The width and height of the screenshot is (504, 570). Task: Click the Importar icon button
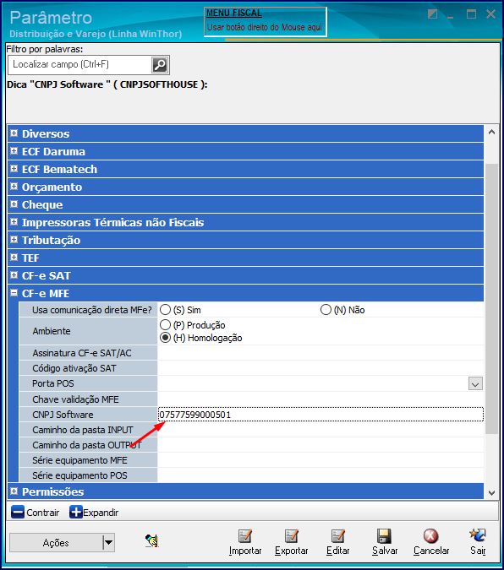click(245, 536)
